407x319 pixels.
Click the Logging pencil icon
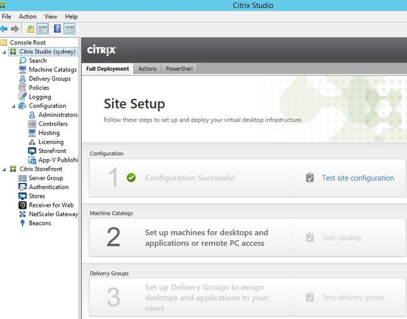coord(23,97)
